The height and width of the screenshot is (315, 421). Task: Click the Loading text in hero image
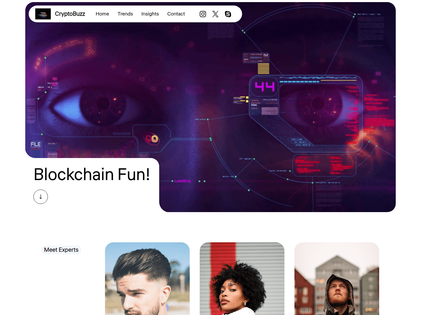[x=182, y=181]
